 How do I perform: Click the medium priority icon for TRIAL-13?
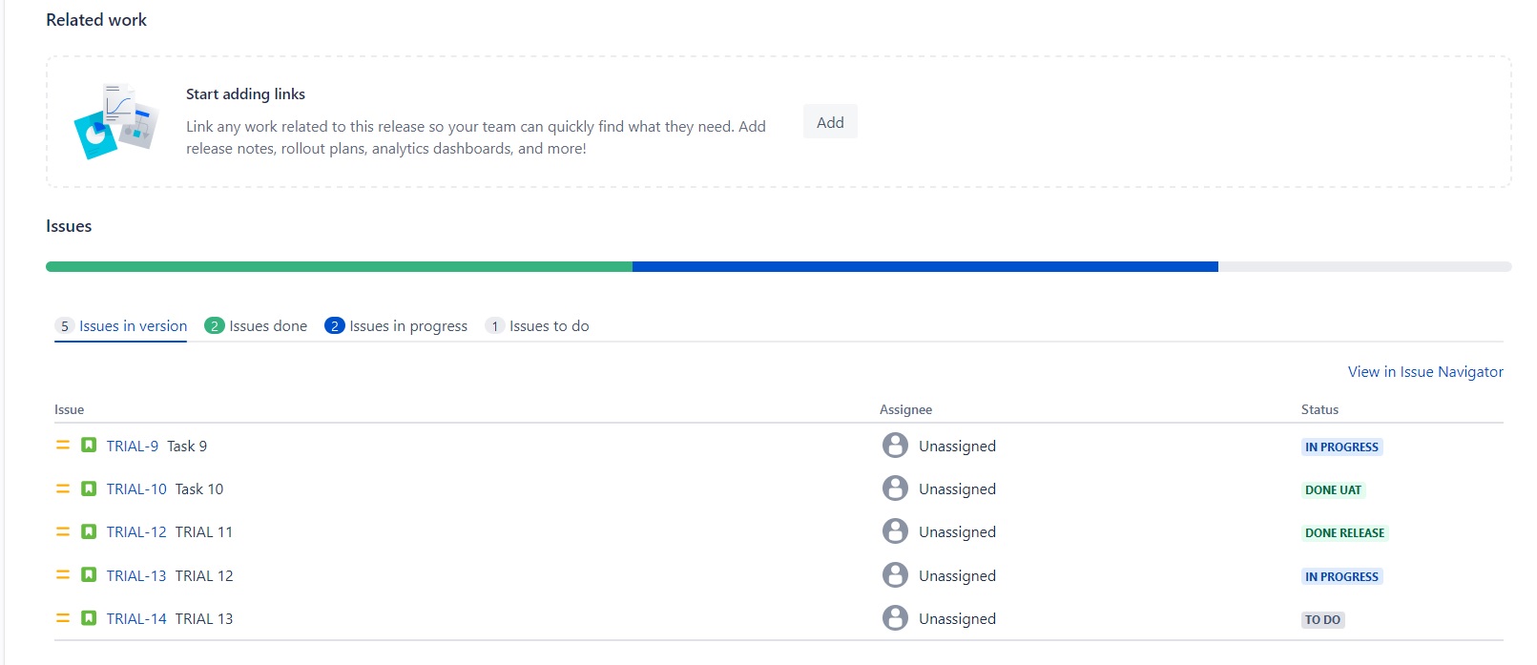63,574
